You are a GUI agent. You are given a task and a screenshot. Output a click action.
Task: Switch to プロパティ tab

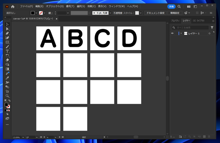(x=175, y=21)
